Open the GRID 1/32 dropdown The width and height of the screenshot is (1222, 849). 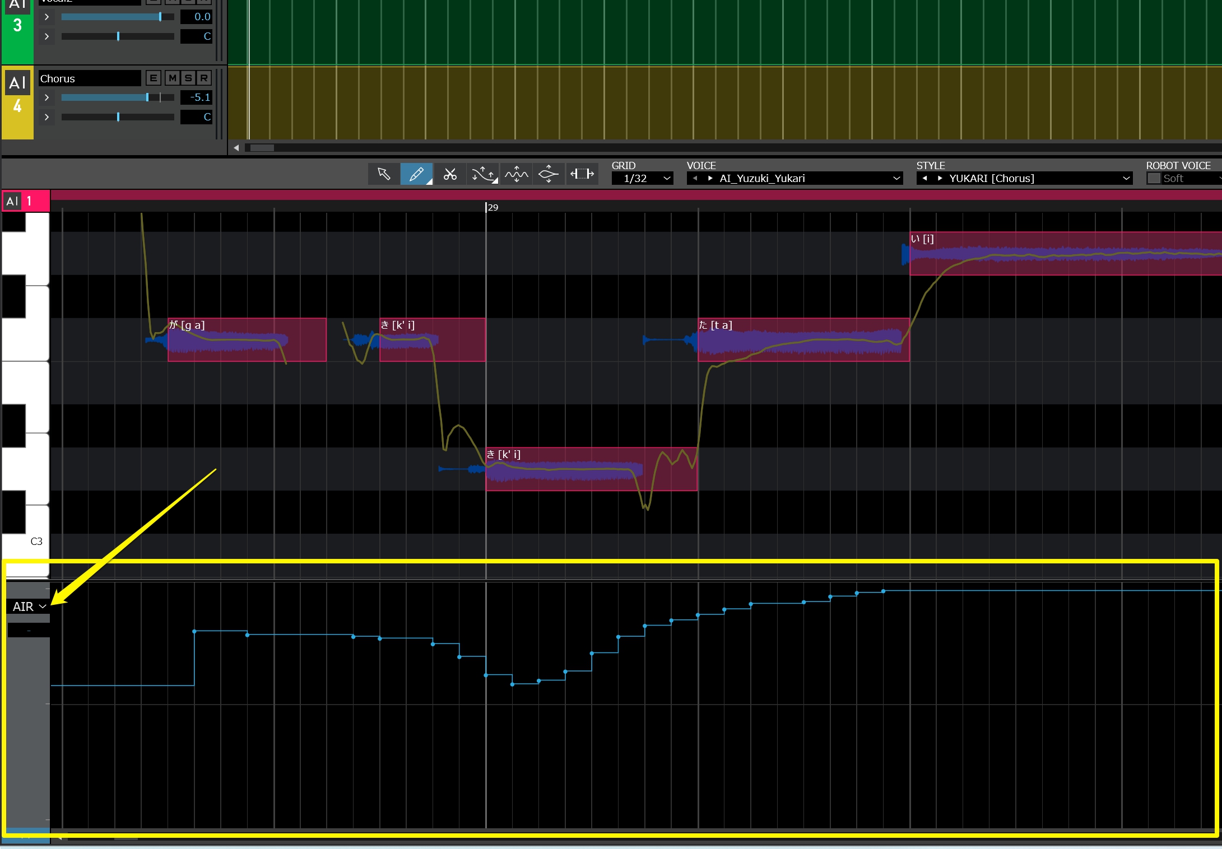pos(642,179)
